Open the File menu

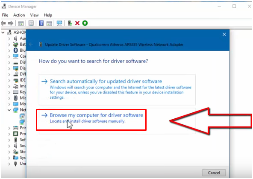[x=5, y=15]
